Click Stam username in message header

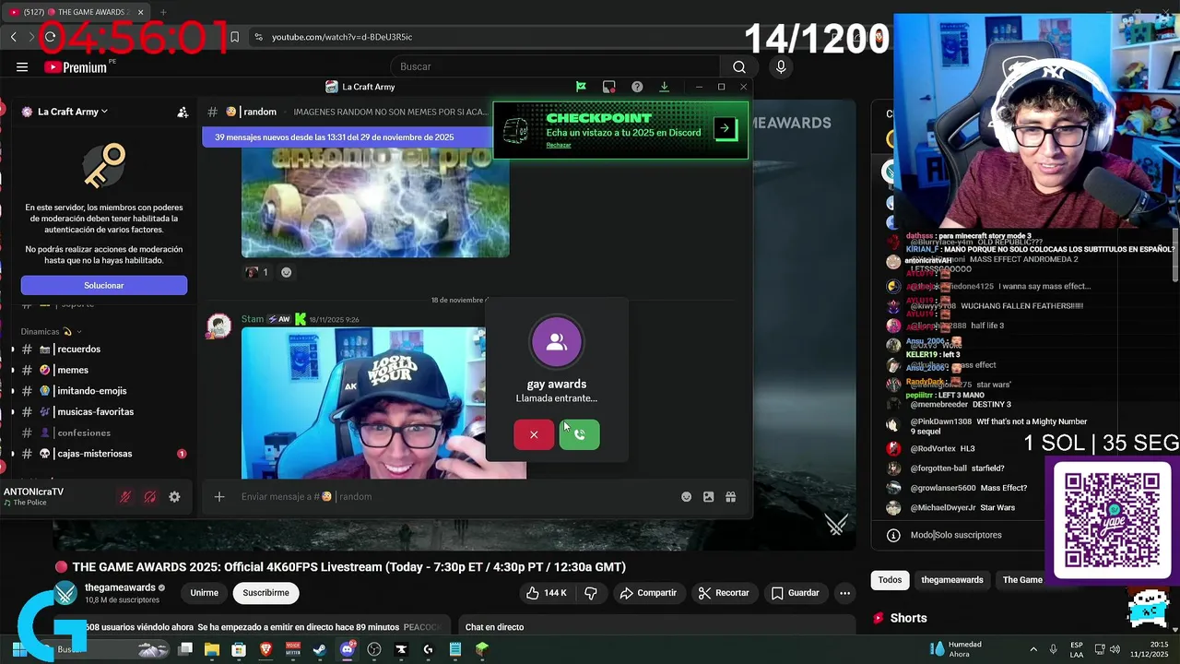point(253,319)
